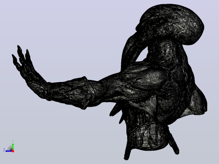The height and width of the screenshot is (164, 219).
Task: Click the creature's domed head on the 3D model
Action: (x=171, y=24)
